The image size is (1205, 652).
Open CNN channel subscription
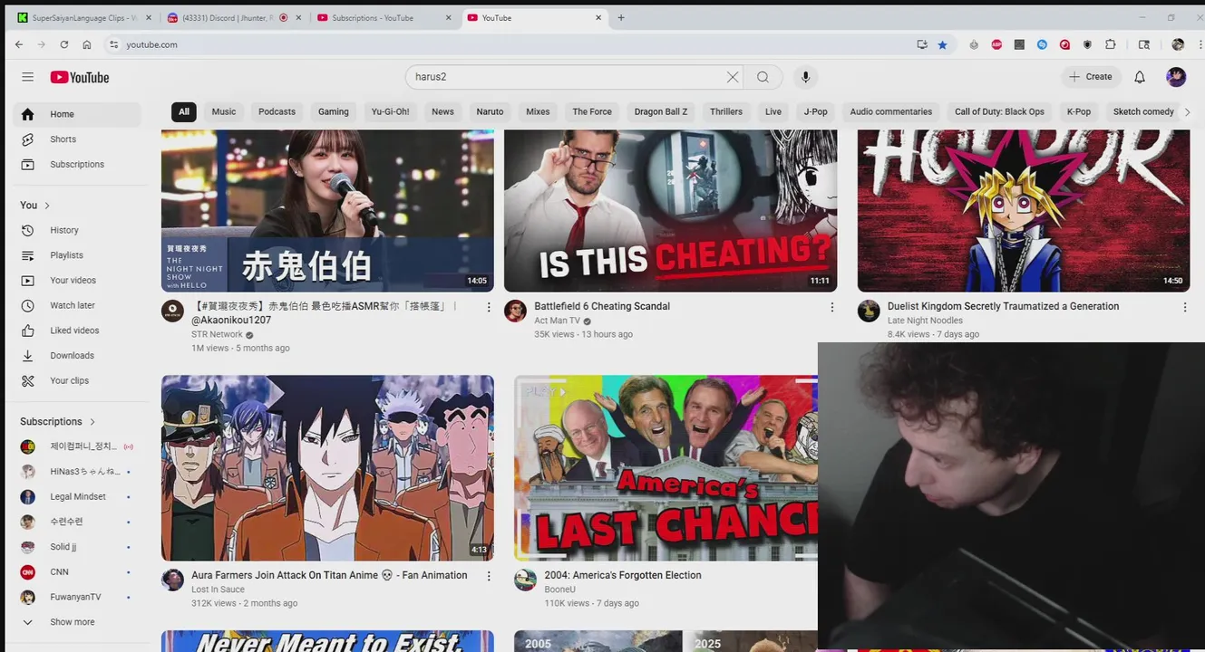pyautogui.click(x=77, y=572)
